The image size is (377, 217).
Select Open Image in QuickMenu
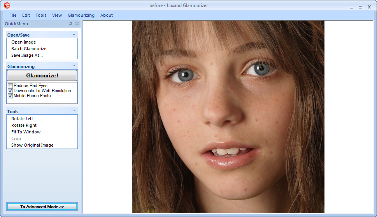point(23,42)
